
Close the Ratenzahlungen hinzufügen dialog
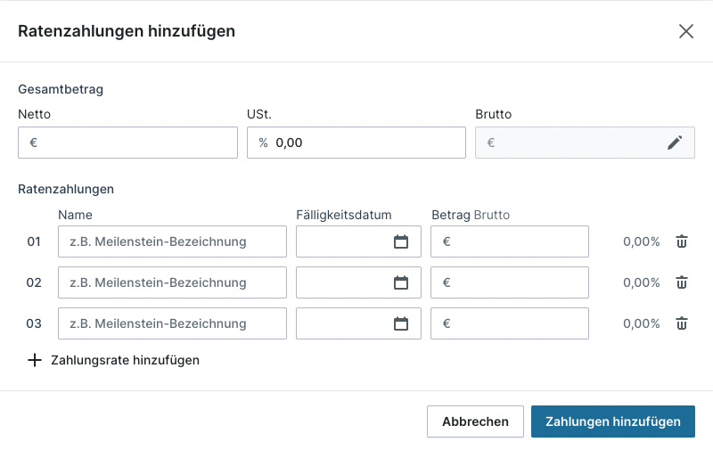point(685,31)
